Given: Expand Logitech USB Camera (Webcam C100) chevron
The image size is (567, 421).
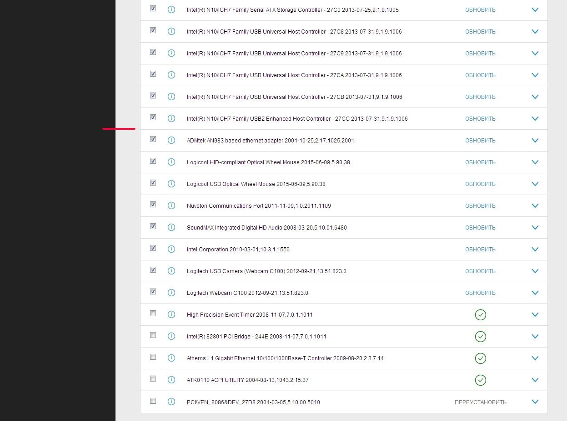Looking at the screenshot, I should coord(535,271).
